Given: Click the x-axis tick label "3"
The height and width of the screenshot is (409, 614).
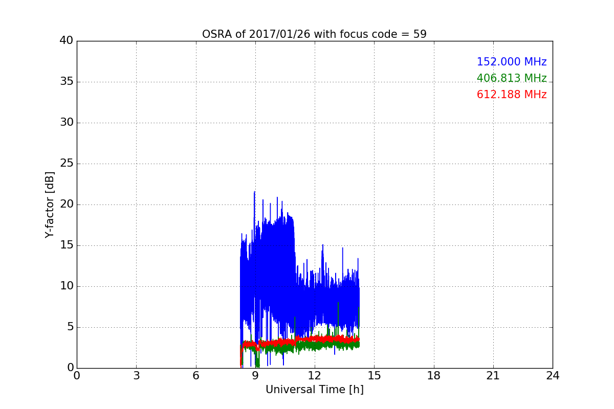Looking at the screenshot, I should coord(136,376).
